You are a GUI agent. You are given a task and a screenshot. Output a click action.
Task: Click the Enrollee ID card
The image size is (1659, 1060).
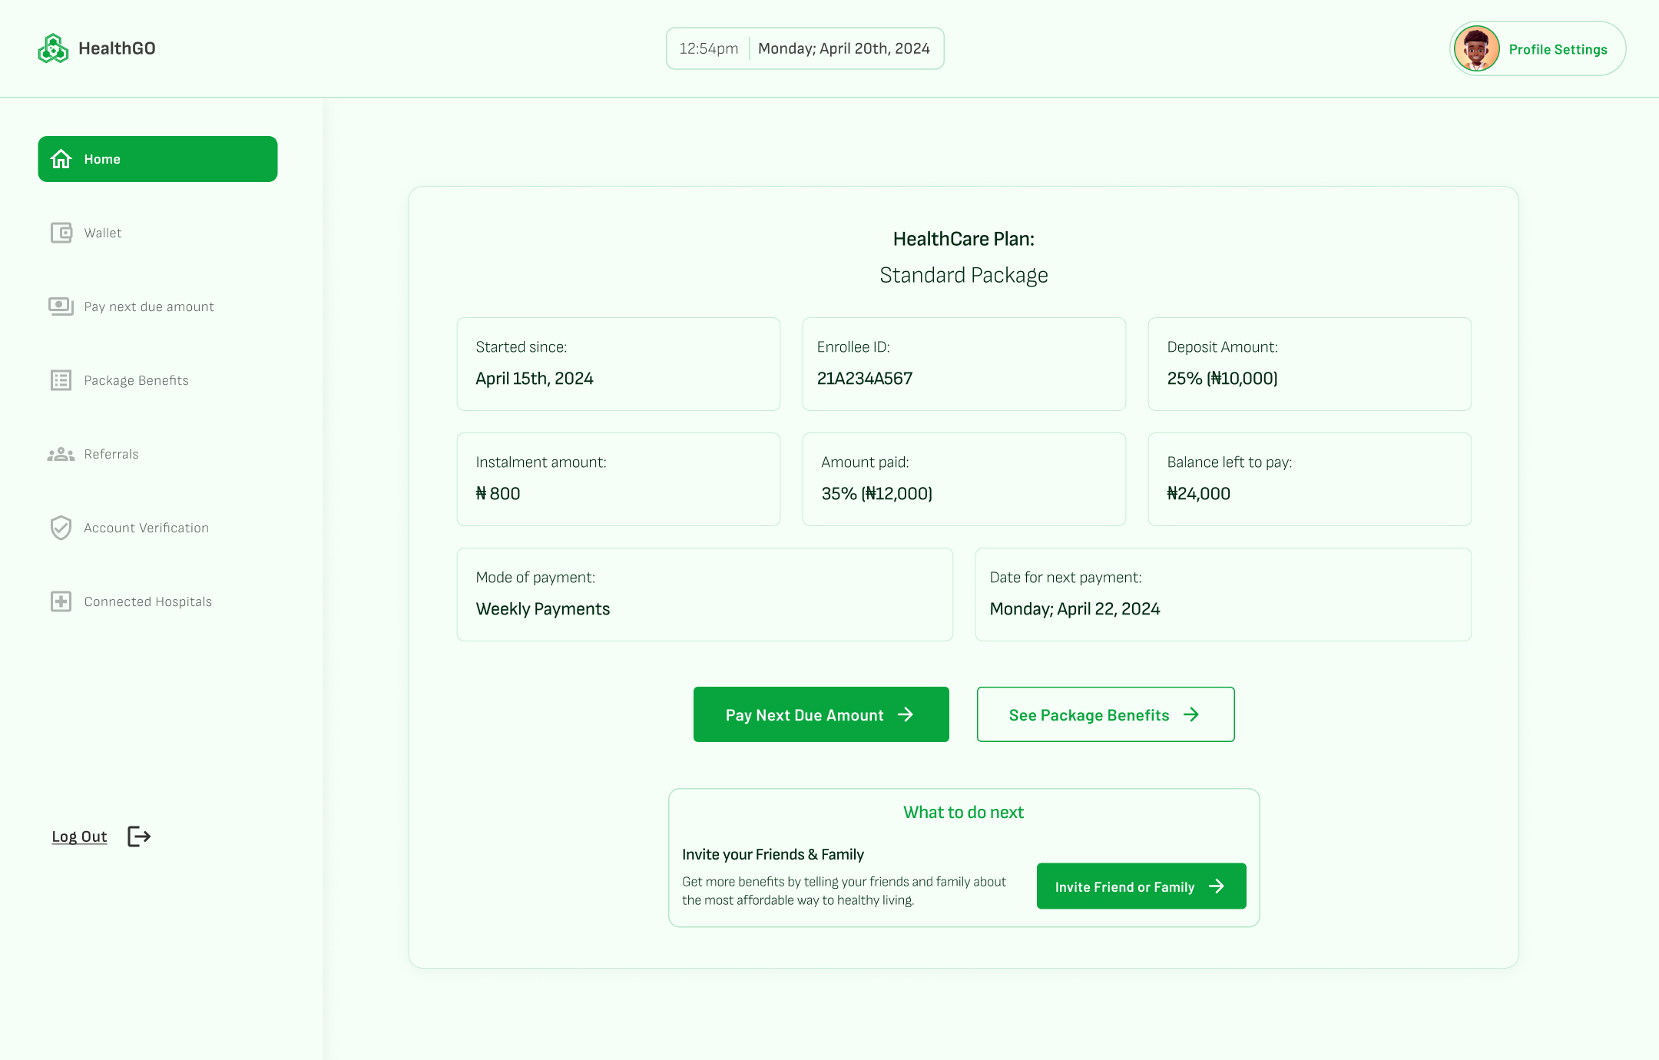(963, 364)
